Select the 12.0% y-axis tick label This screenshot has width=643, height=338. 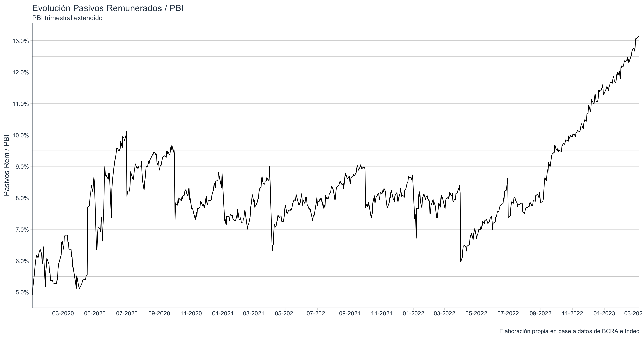[x=21, y=72]
